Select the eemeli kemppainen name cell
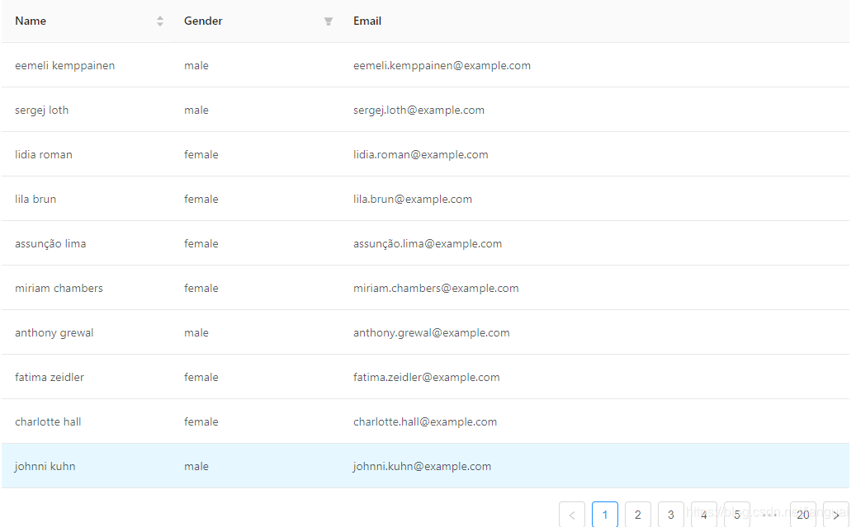 [x=65, y=65]
